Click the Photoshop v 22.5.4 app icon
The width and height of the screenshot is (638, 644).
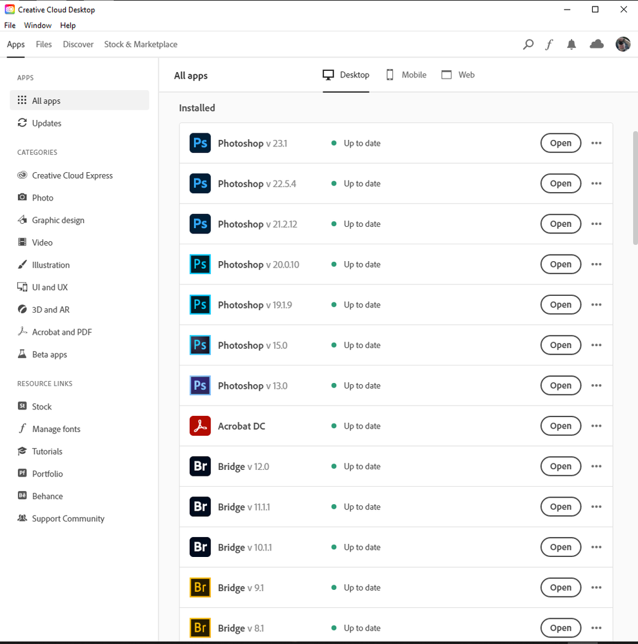click(200, 183)
